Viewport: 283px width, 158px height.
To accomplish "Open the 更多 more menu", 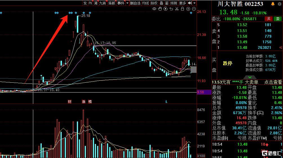I will pyautogui.click(x=182, y=3).
